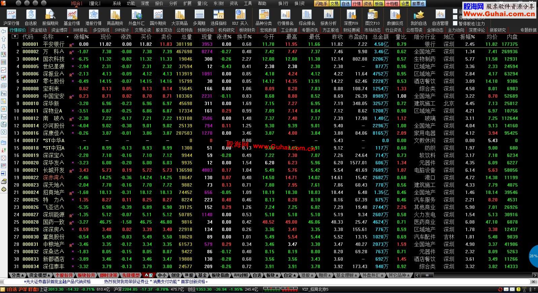Open 深度F09 toolbar icon
This screenshot has height=293, width=538.
point(351,18)
